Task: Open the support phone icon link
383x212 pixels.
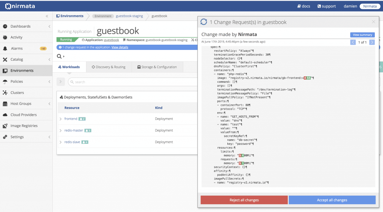Action: point(327,6)
